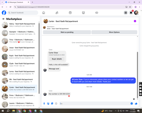Open the Kayla conversation
142x113 pixels.
(19, 57)
